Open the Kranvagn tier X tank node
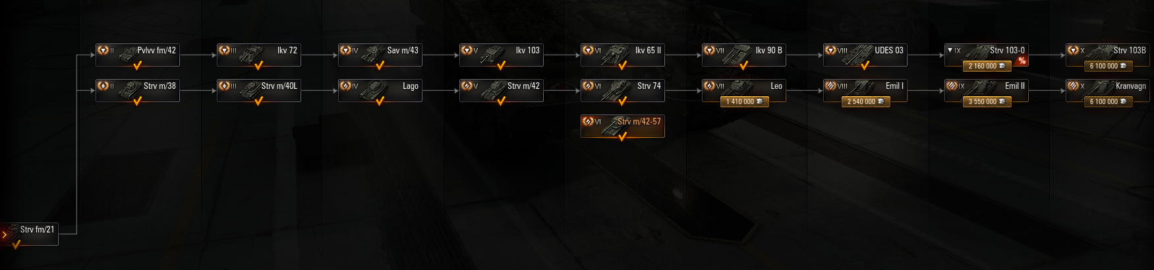Image resolution: width=1154 pixels, height=270 pixels. tap(1108, 91)
